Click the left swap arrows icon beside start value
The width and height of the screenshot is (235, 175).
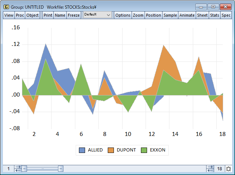click(x=18, y=169)
